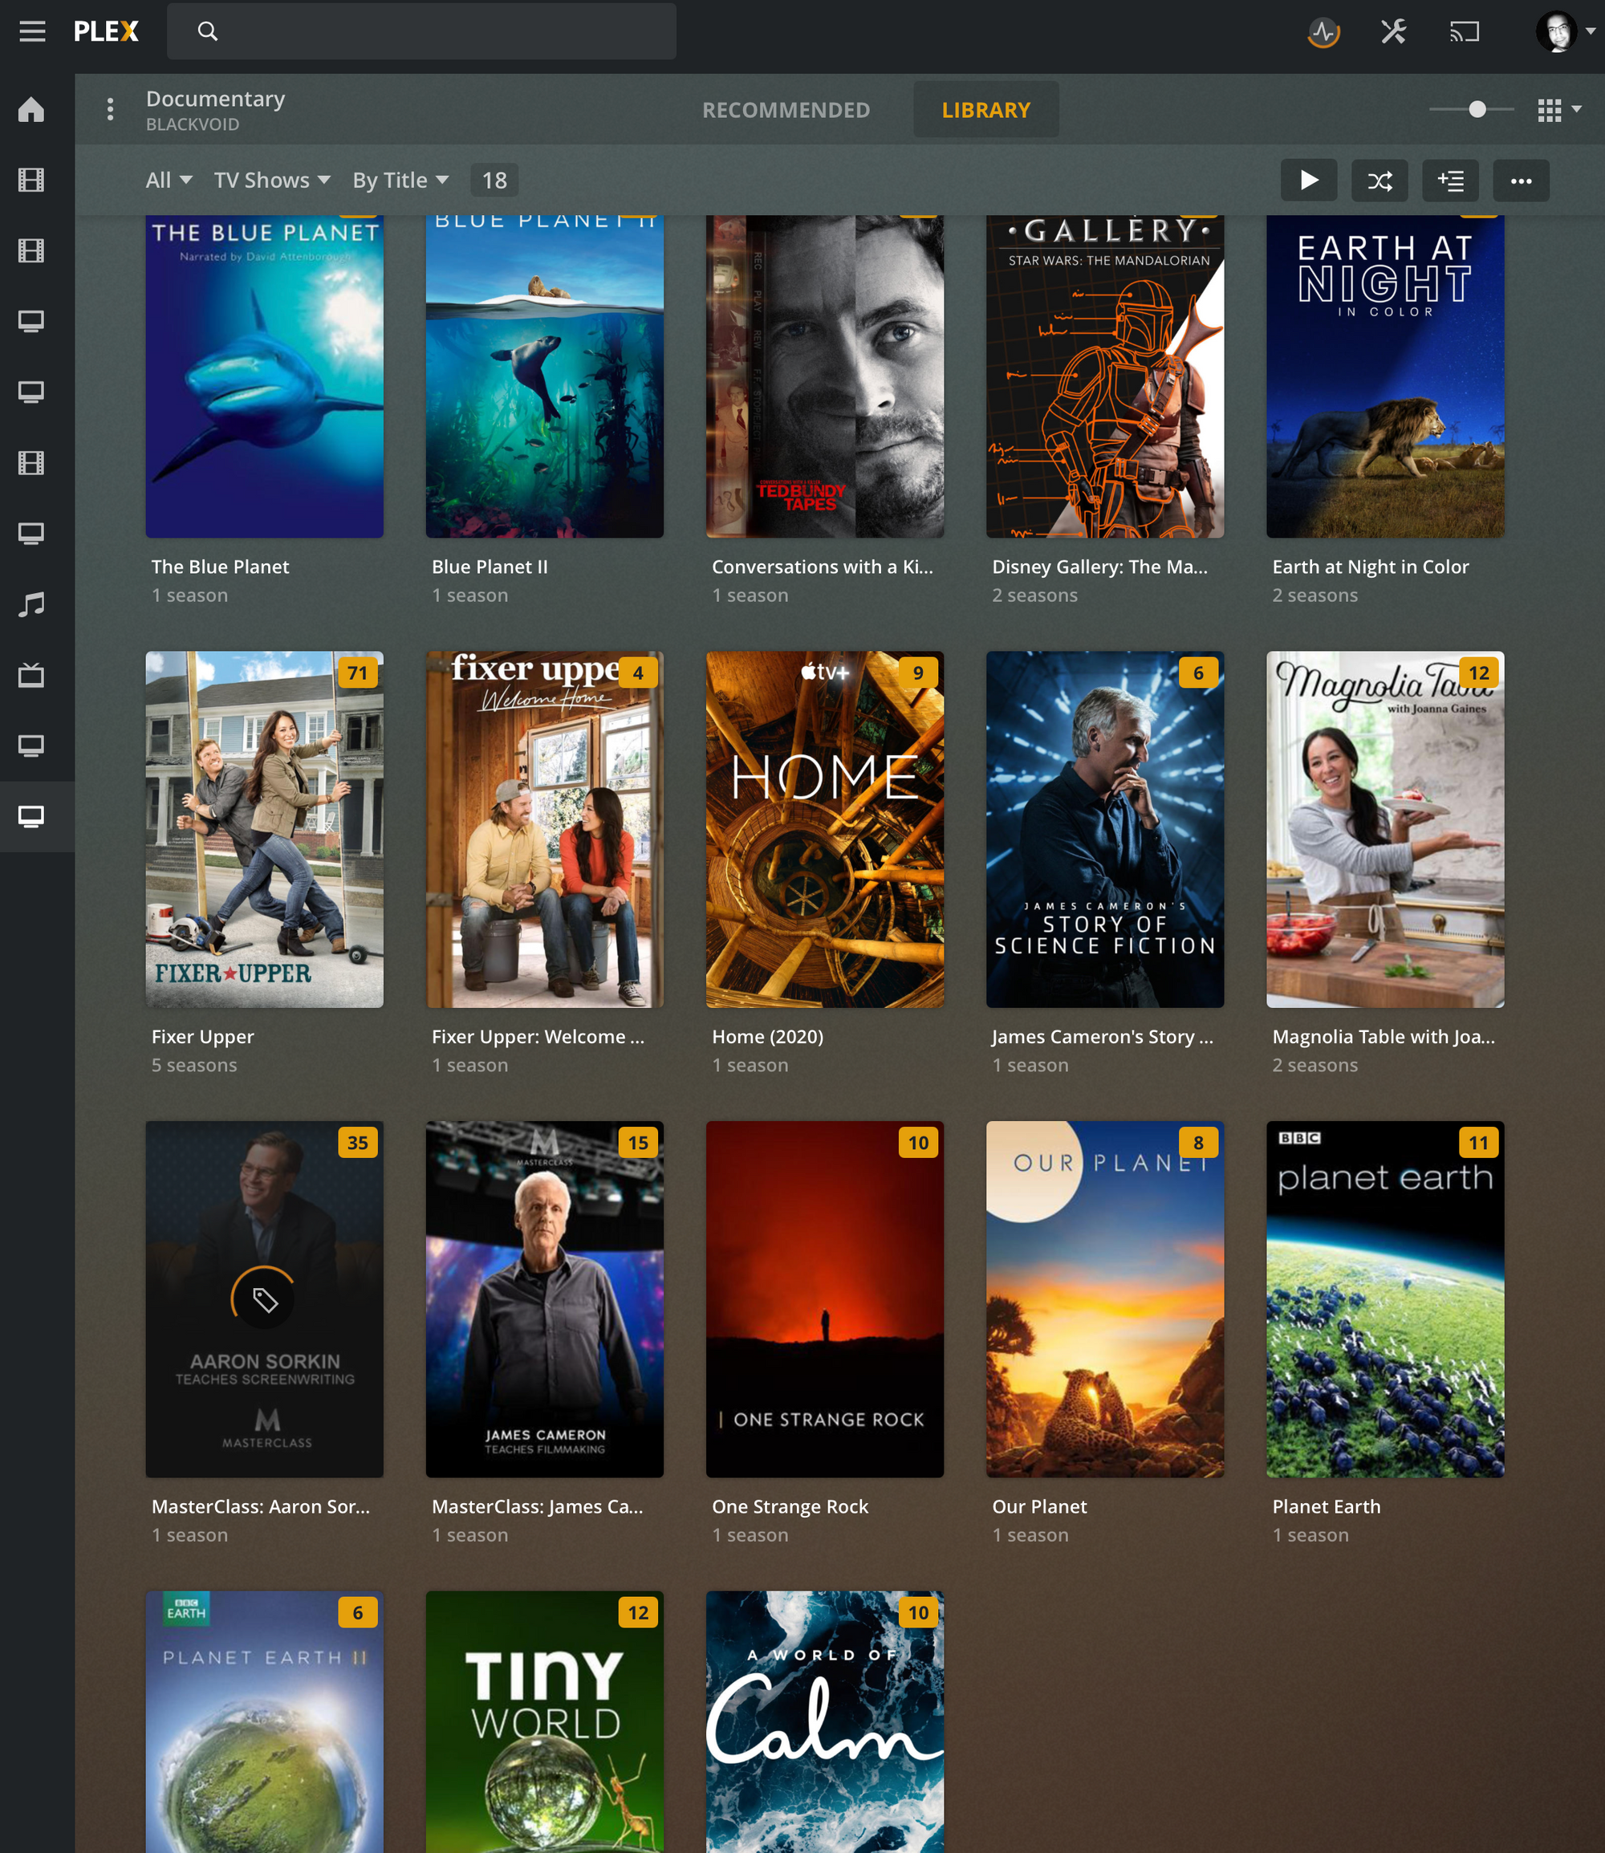Click '5 seasons' under Fixer Upper
The image size is (1605, 1853).
coord(194,1066)
